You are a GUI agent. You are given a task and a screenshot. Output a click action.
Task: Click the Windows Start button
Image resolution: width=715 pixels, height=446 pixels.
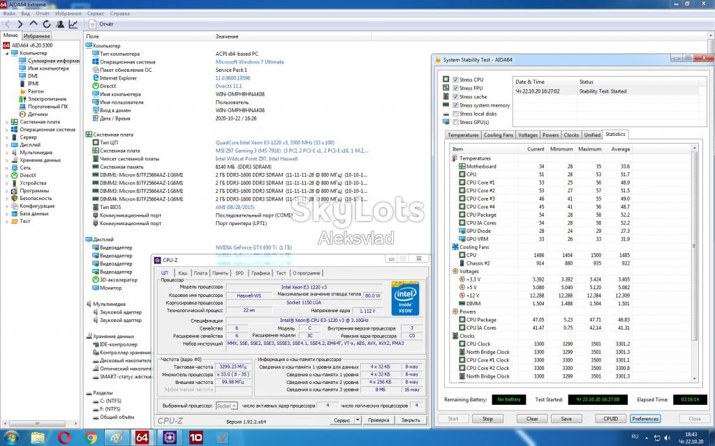tap(10, 438)
